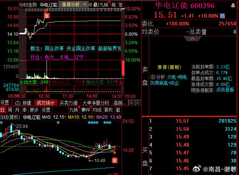Click the 窗 window button
The width and height of the screenshot is (239, 175).
coord(118,110)
